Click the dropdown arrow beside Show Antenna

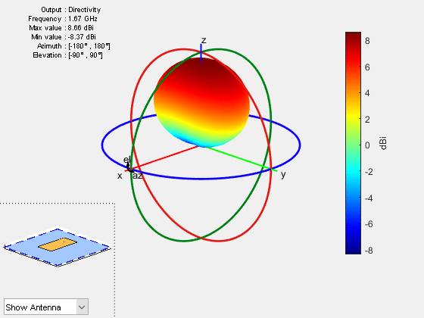82,307
